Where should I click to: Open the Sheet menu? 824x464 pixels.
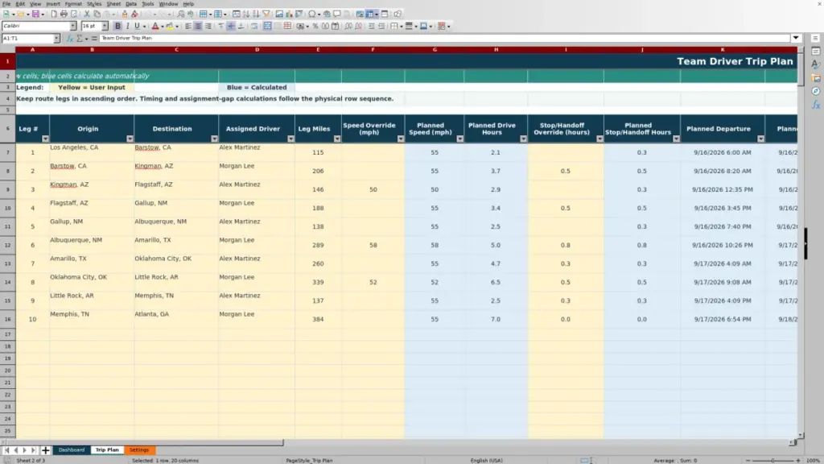113,4
